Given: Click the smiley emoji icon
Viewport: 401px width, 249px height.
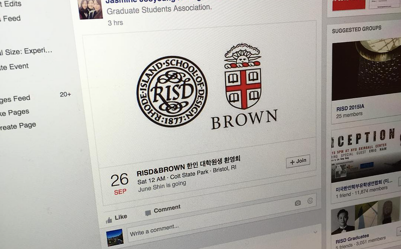Looking at the screenshot, I should (310, 201).
